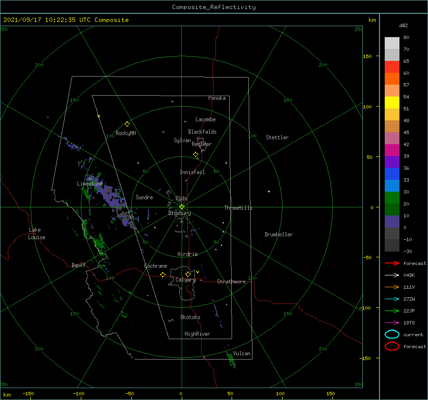Select the Vulcan label

coord(242,353)
